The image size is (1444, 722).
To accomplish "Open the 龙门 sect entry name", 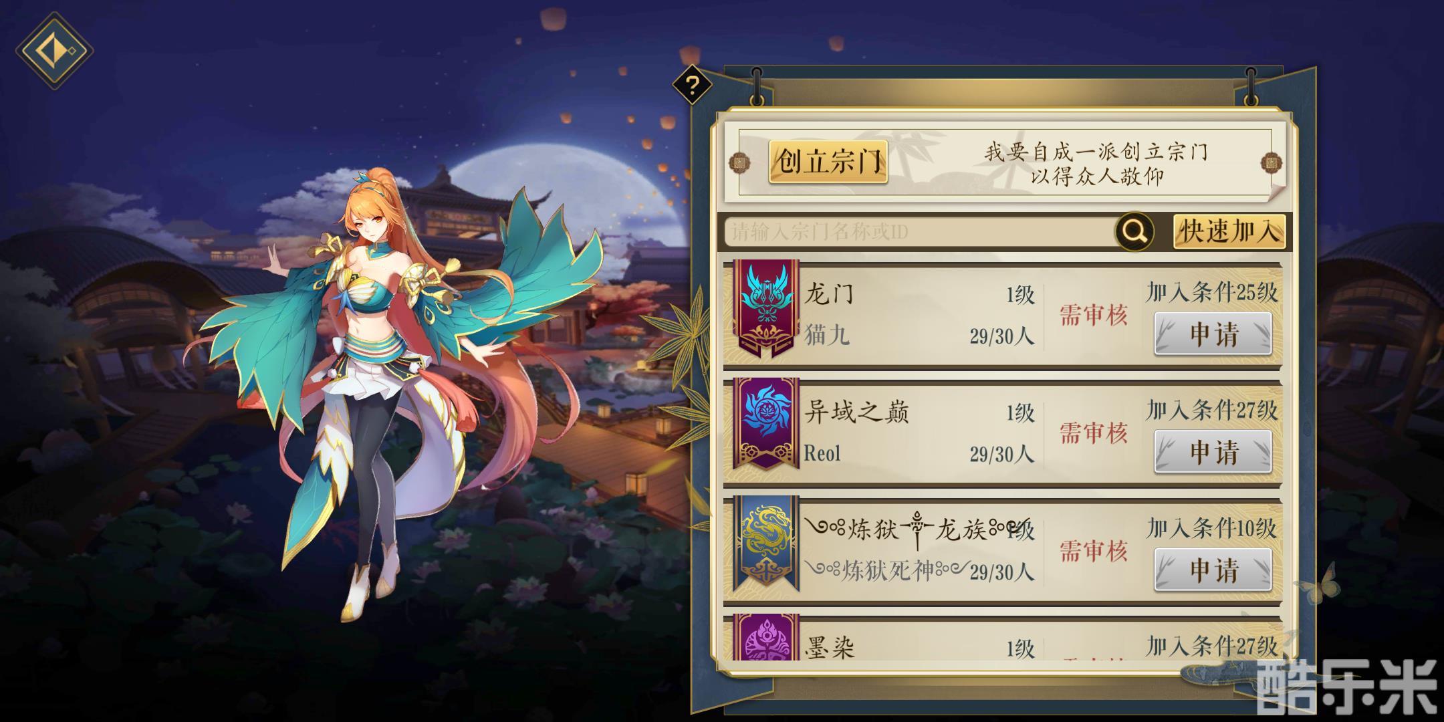I will click(829, 293).
